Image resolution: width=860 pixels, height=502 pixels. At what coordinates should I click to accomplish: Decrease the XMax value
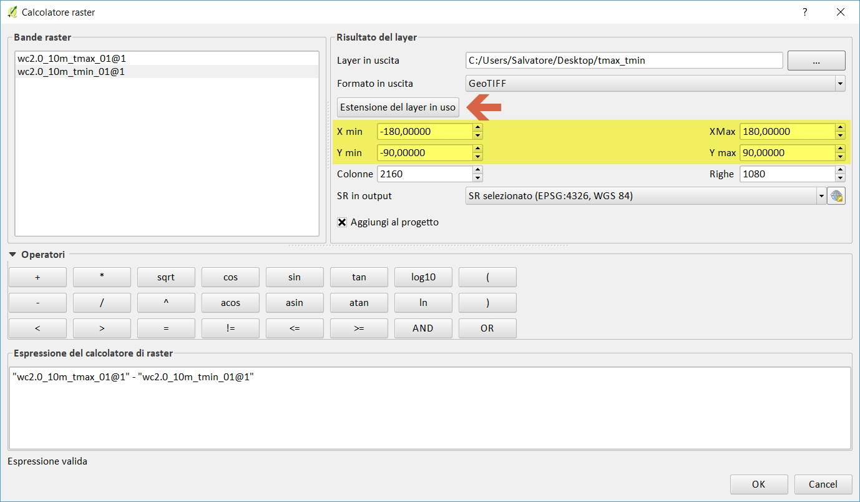840,135
